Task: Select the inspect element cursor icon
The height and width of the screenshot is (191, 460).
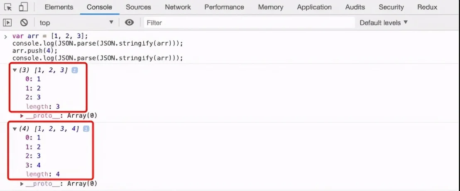Action: point(8,7)
